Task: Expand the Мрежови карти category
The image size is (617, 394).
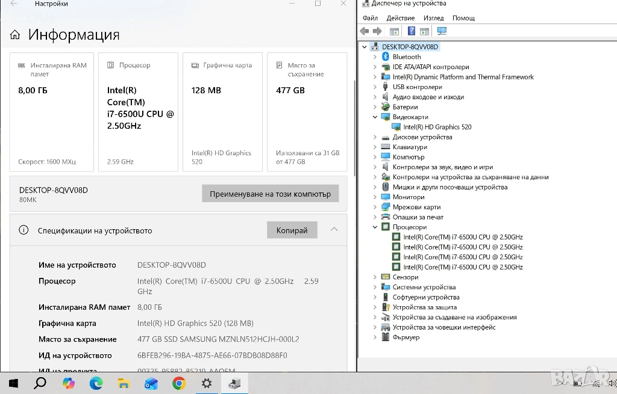Action: (375, 208)
